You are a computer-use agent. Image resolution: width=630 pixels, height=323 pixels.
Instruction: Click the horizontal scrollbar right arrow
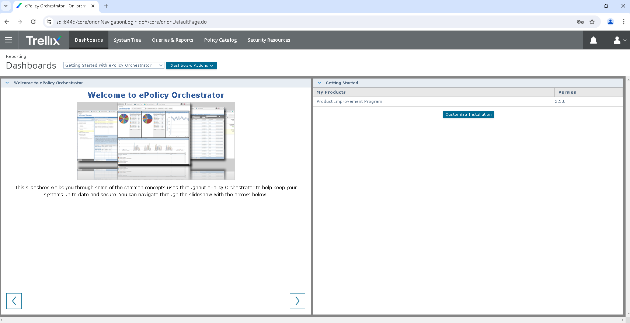tap(623, 320)
